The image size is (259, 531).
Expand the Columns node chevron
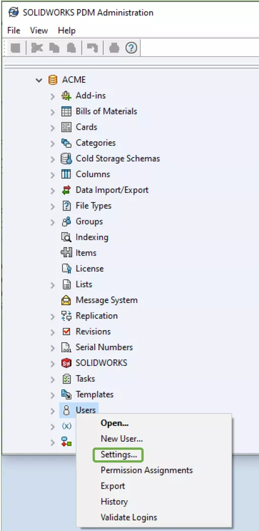click(x=52, y=175)
